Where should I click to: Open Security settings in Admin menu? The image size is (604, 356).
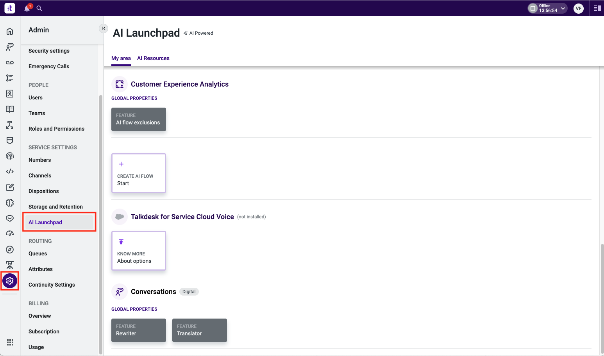49,51
